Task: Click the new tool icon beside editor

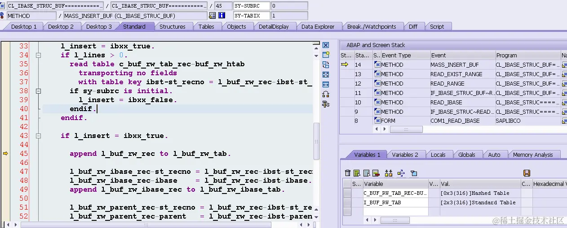Action: tap(326, 55)
